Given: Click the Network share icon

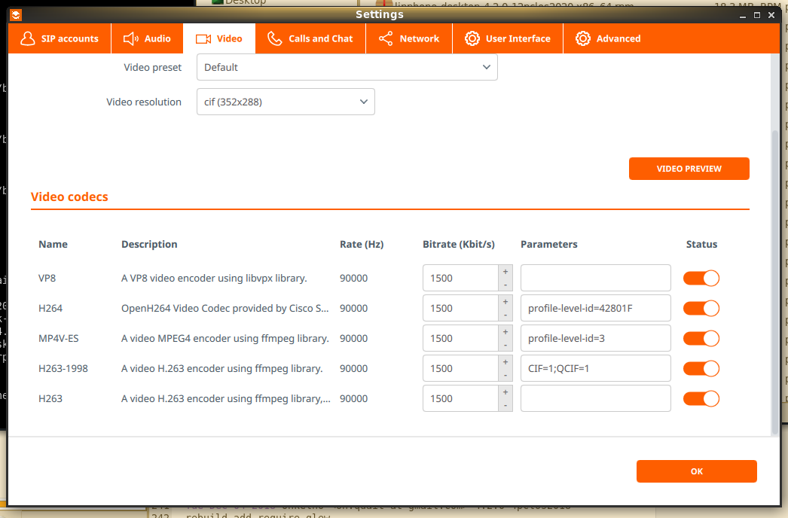Looking at the screenshot, I should pos(386,38).
